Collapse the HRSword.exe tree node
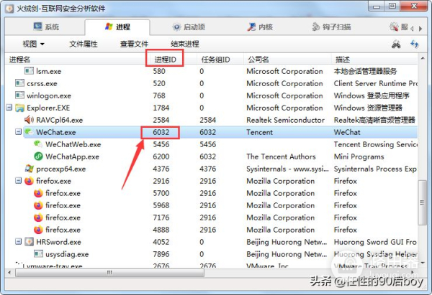This screenshot has width=432, height=295. coord(18,242)
